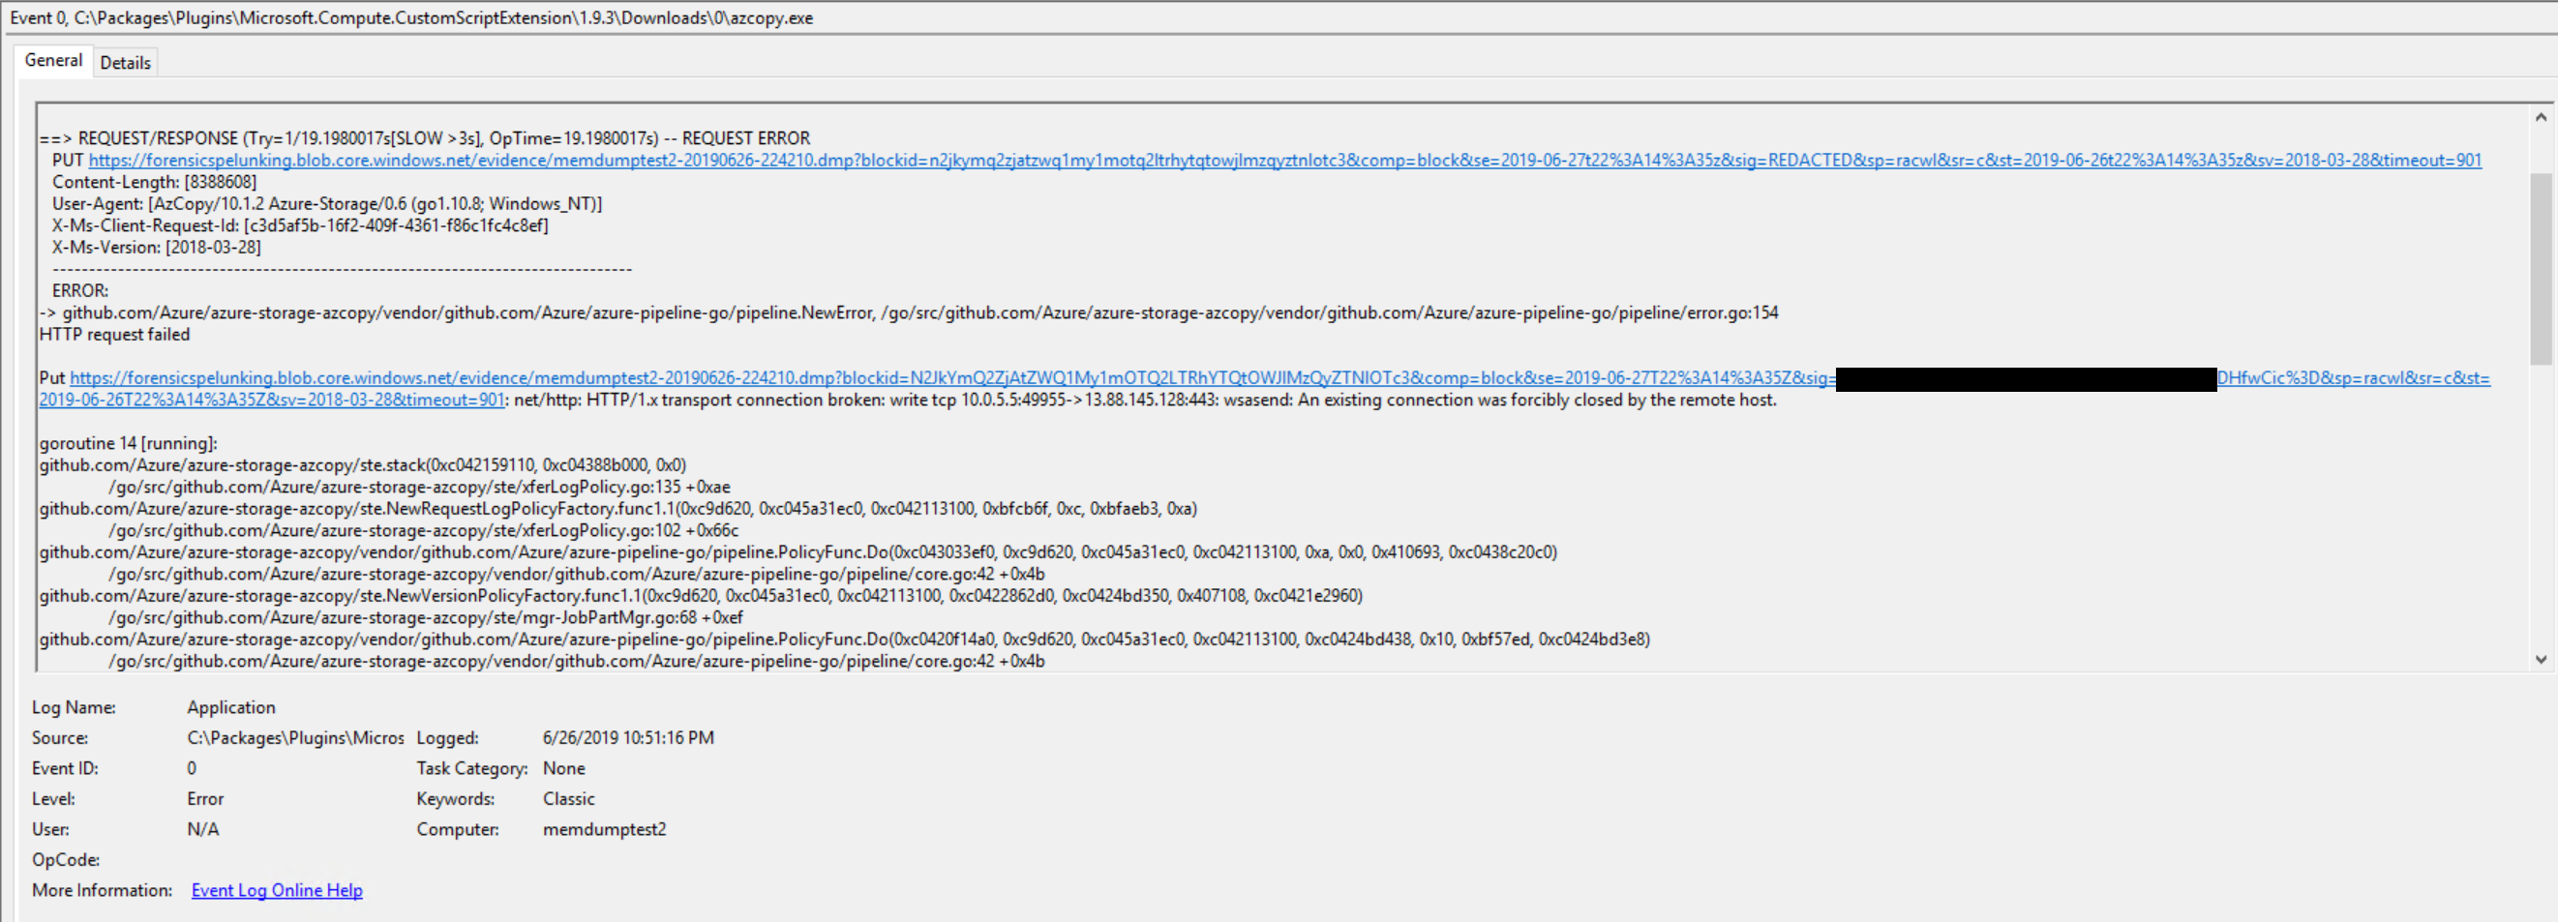
Task: Select the 'HTTP request failed' text line
Action: pos(115,335)
